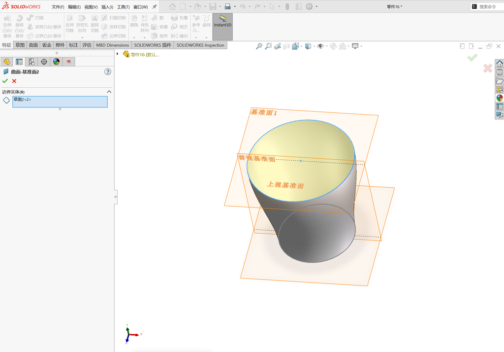Click the New document icon

183,6
